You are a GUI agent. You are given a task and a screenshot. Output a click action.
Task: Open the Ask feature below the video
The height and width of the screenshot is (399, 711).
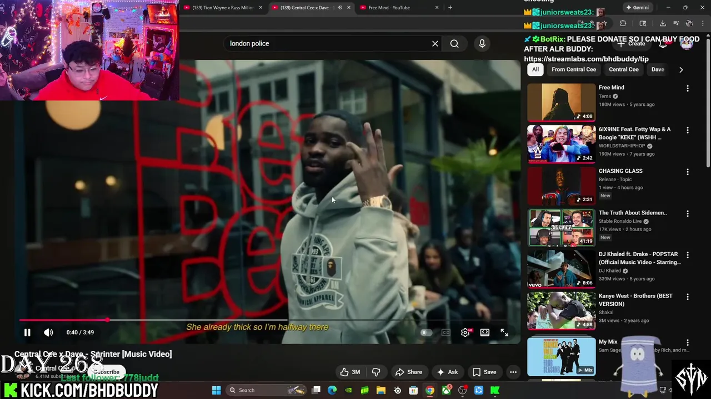point(447,372)
